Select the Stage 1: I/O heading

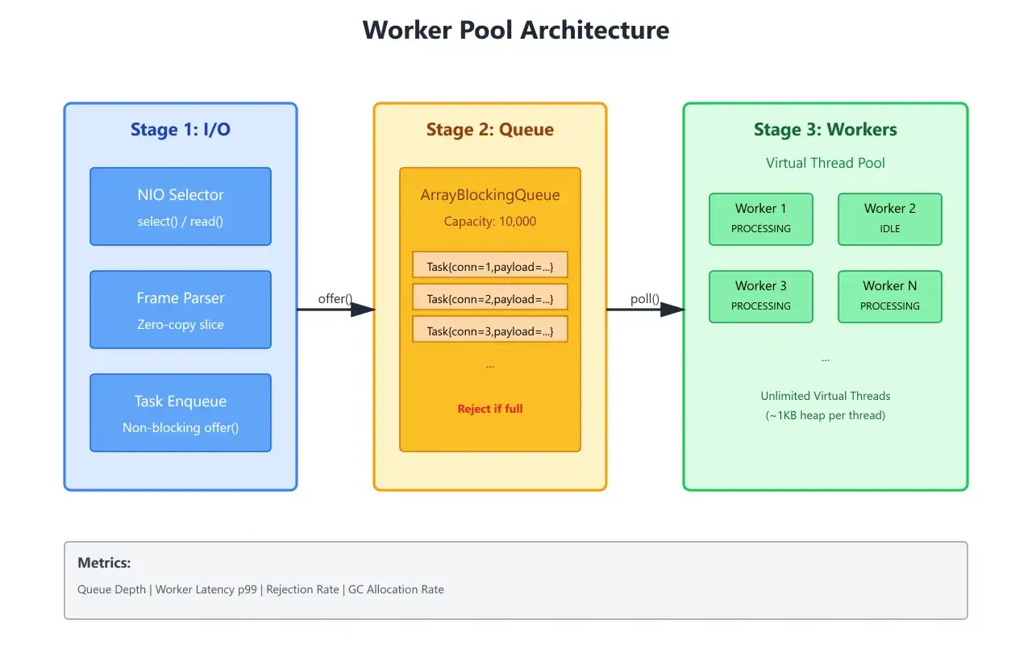point(181,130)
